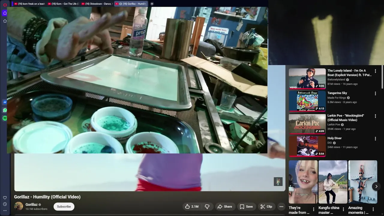Image resolution: width=384 pixels, height=216 pixels.
Task: Open options for Amazing moments short
Action: click(373, 209)
